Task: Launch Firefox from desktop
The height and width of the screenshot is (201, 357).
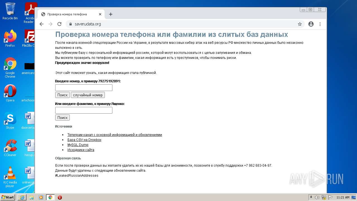Action: [10, 38]
